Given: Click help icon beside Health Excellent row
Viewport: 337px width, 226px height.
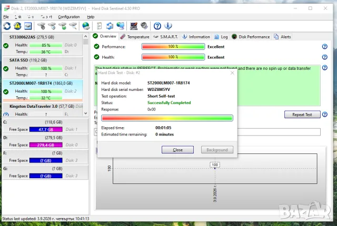Looking at the screenshot, I should pos(324,57).
